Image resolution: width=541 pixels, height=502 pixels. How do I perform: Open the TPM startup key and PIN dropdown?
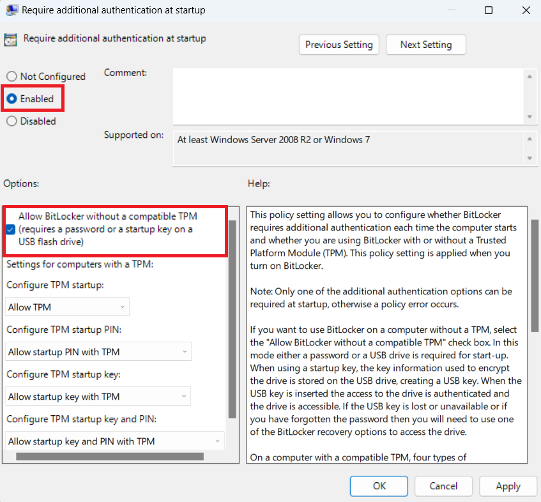pyautogui.click(x=115, y=441)
